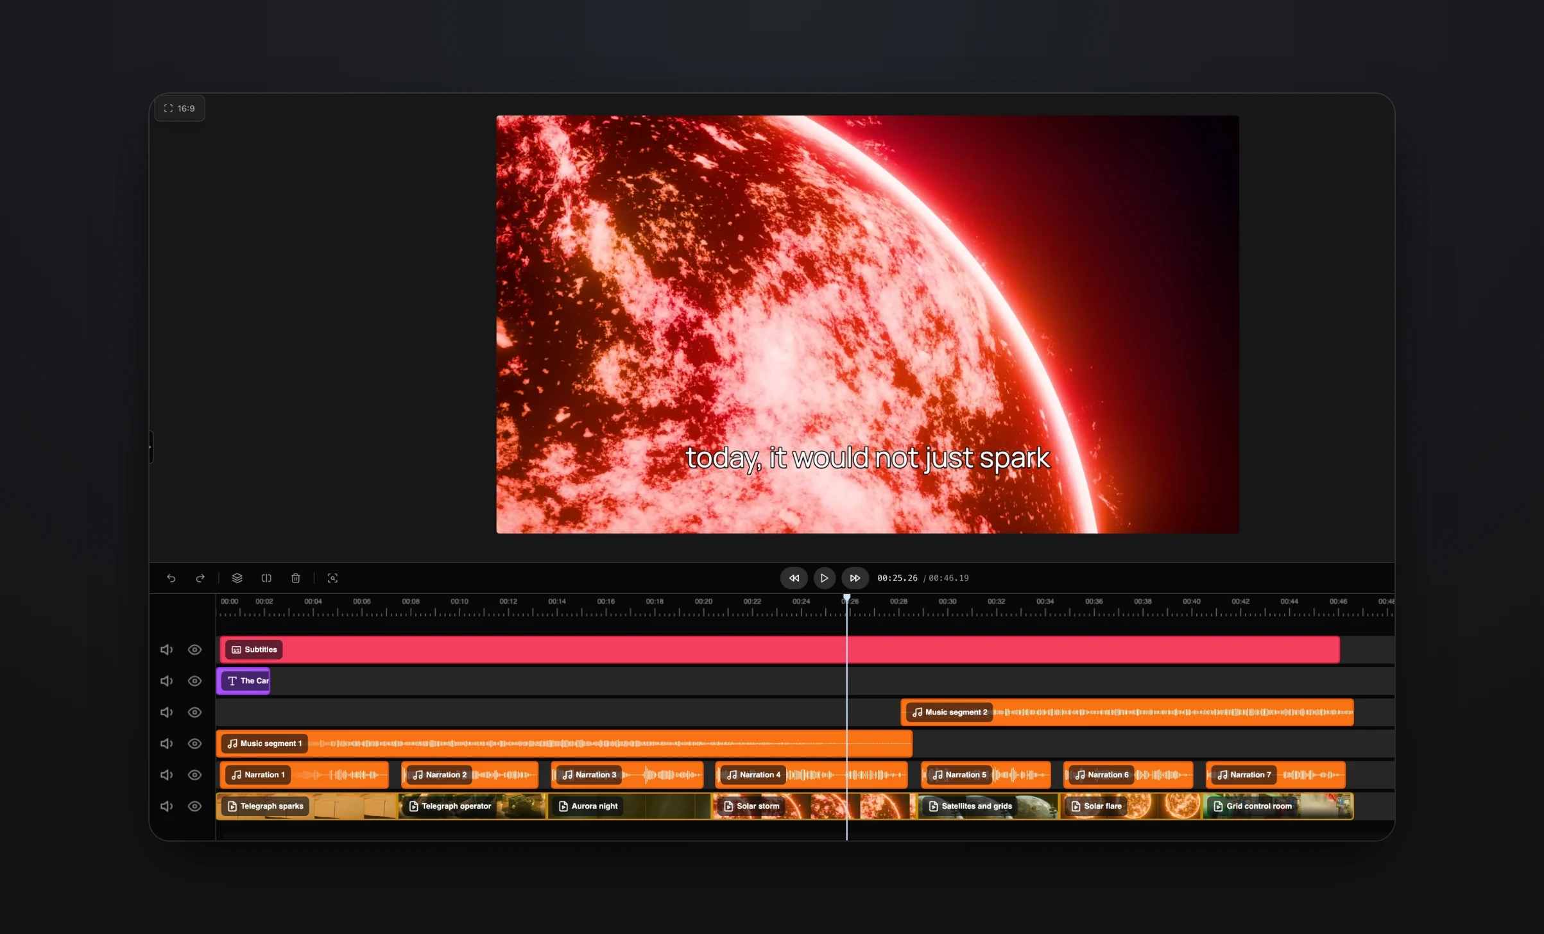Select the Satellites and grids video clip
This screenshot has height=934, width=1544.
(988, 806)
